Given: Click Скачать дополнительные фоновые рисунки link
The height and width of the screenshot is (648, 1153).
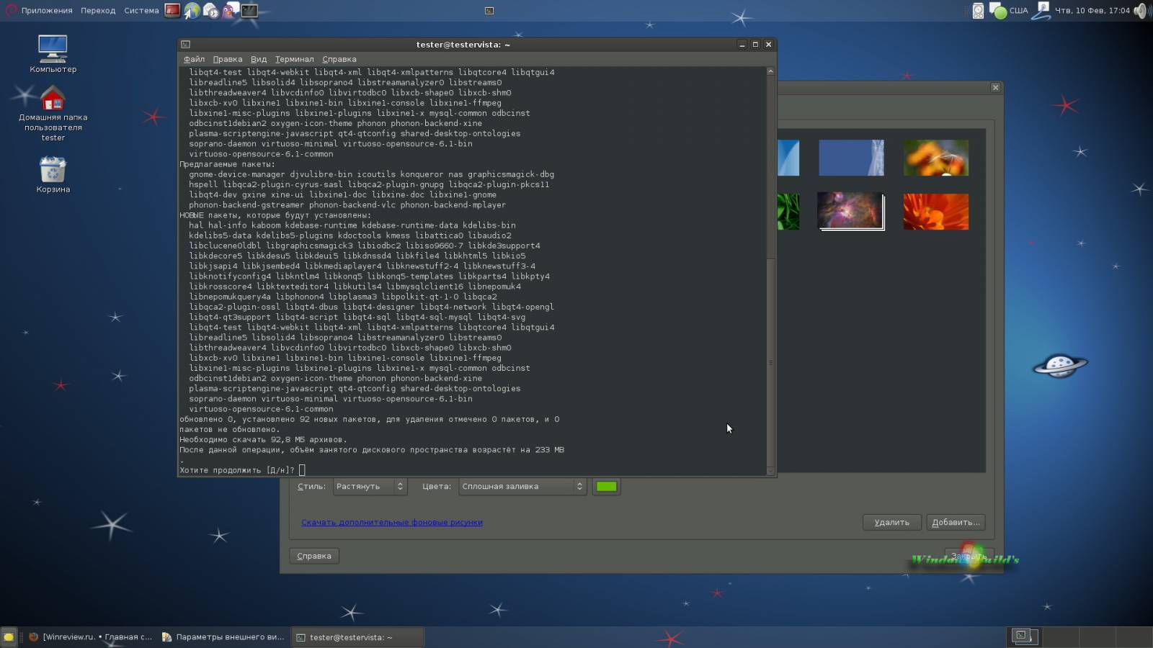Looking at the screenshot, I should (392, 523).
